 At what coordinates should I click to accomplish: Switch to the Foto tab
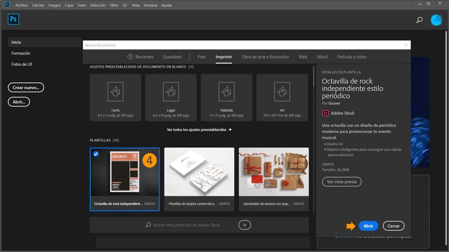point(202,57)
